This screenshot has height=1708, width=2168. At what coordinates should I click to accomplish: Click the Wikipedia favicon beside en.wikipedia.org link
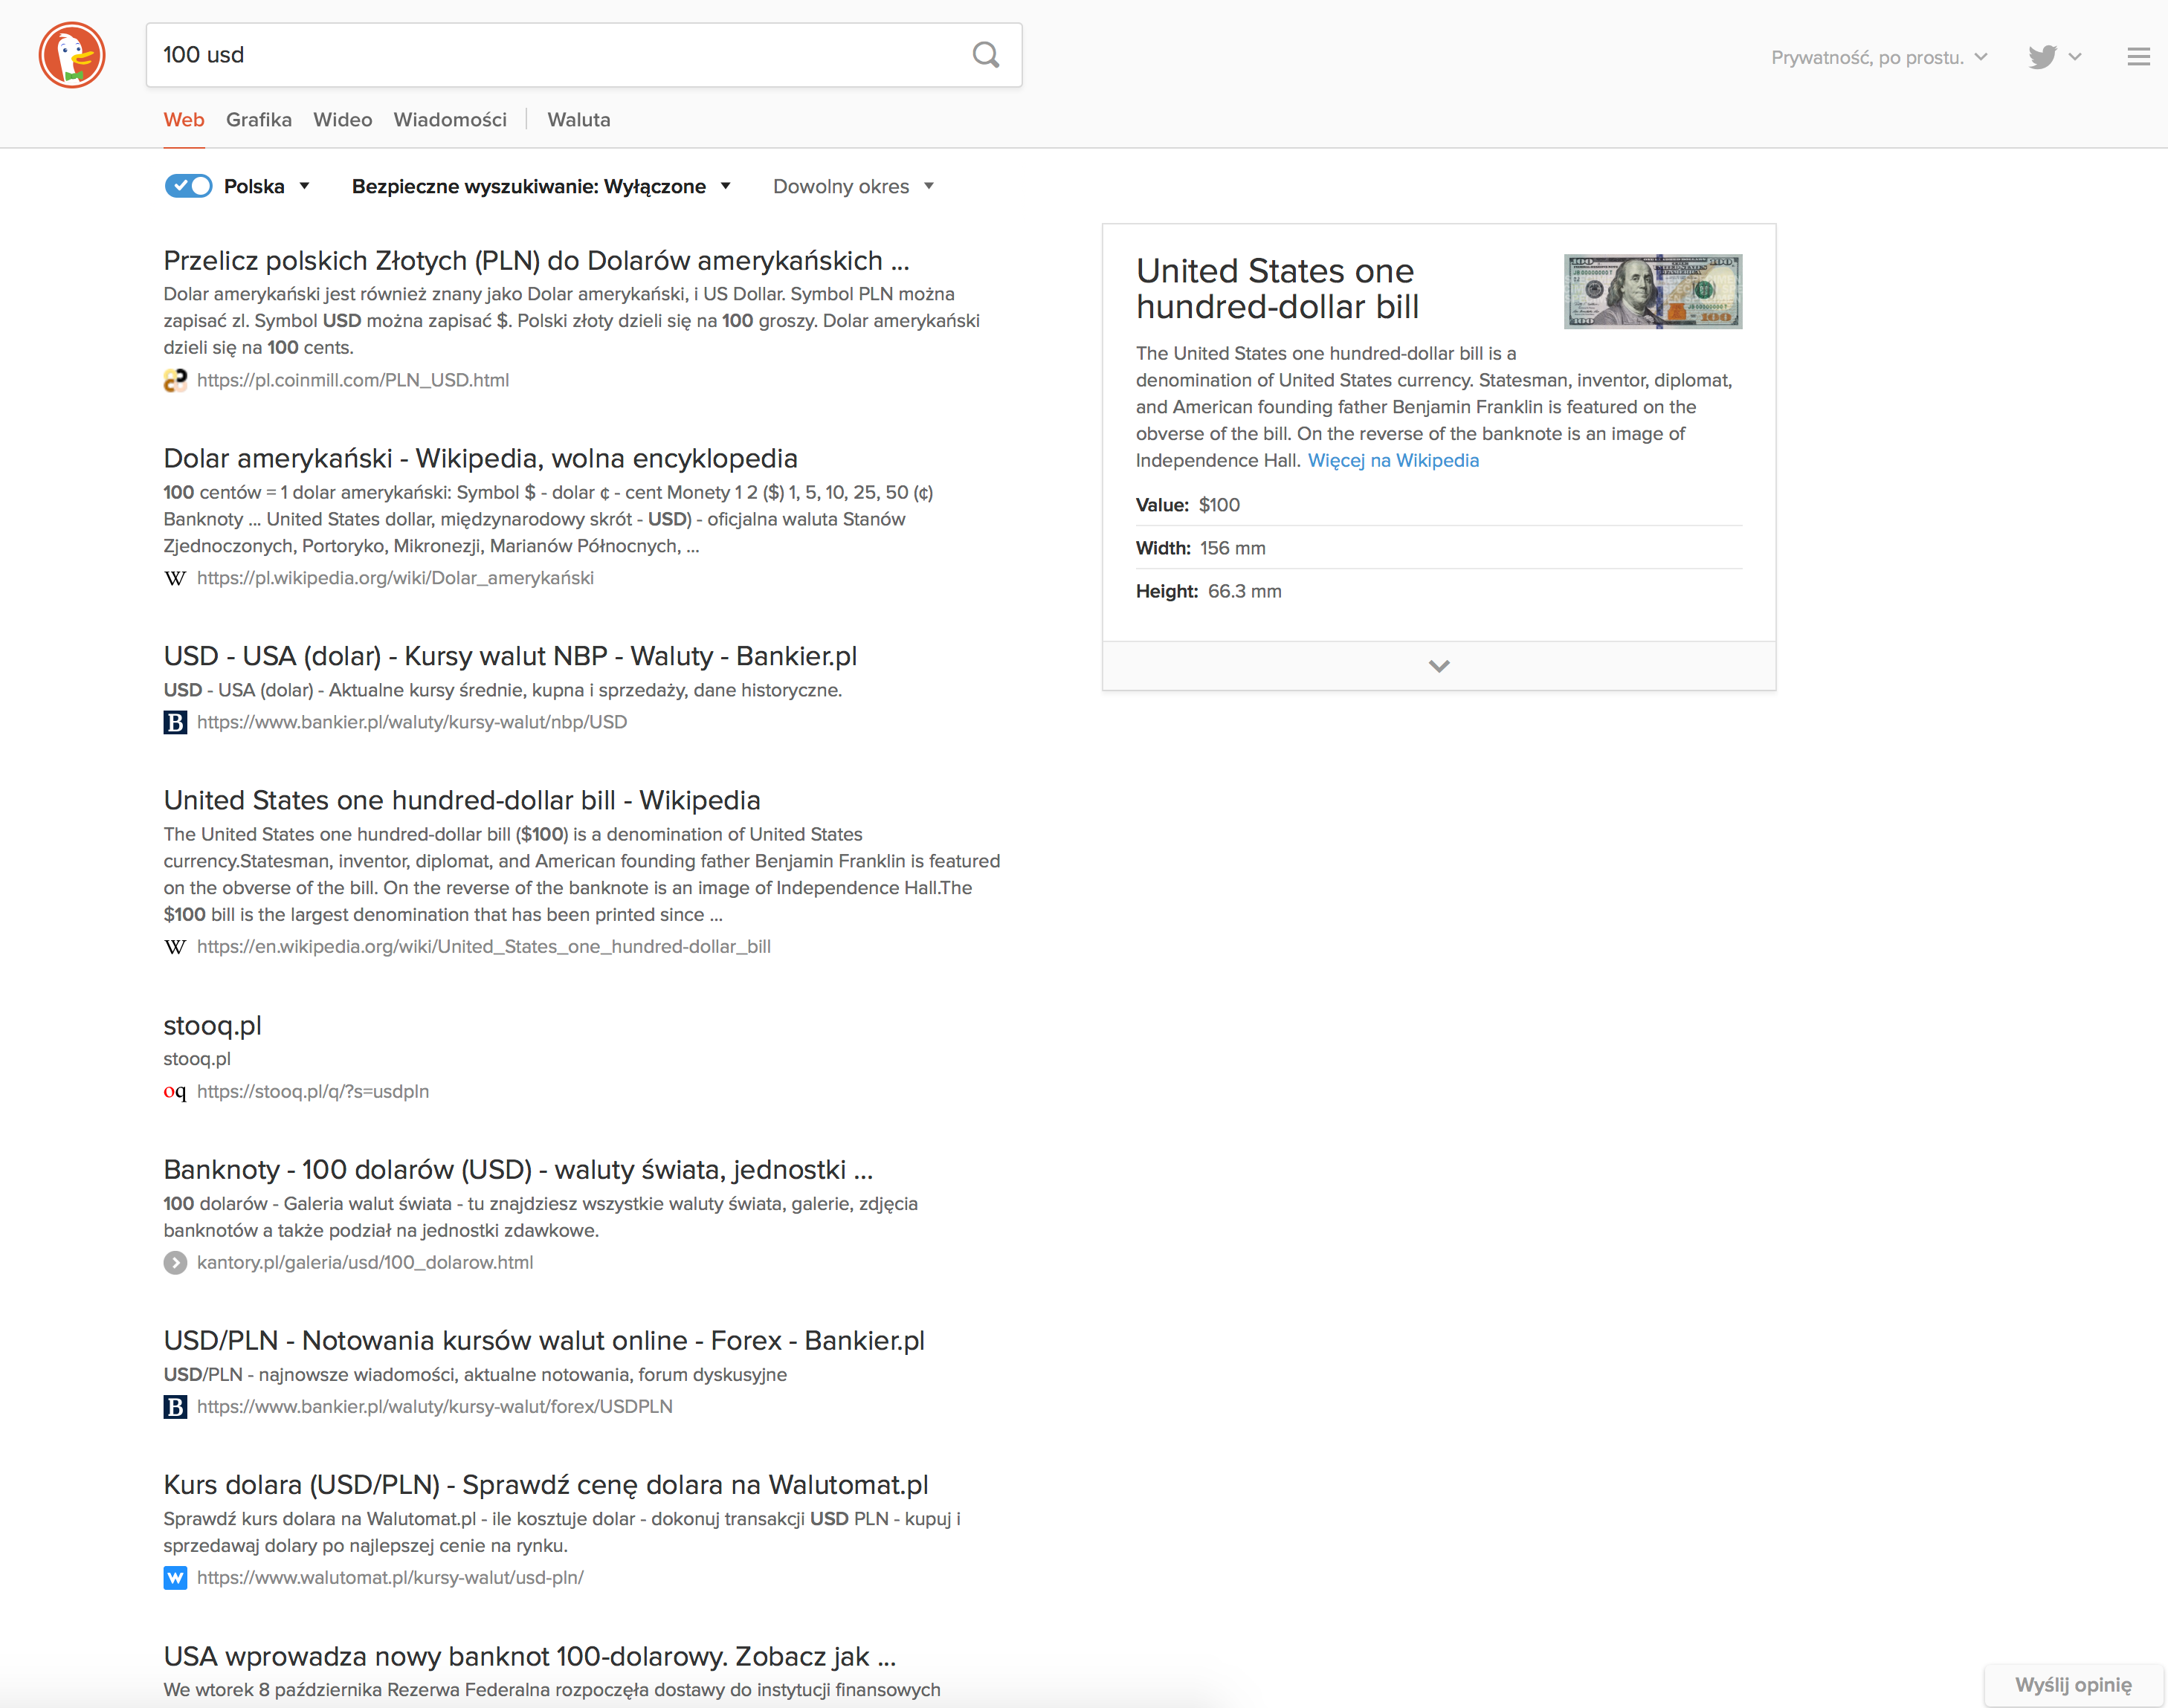coord(175,946)
